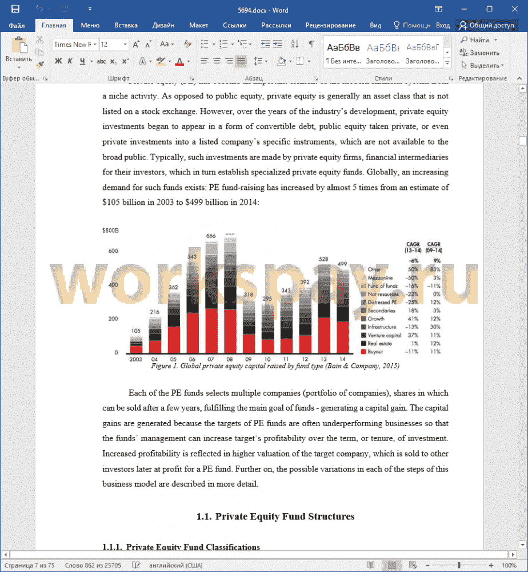
Task: Align paragraph text to the right
Action: pyautogui.click(x=229, y=61)
